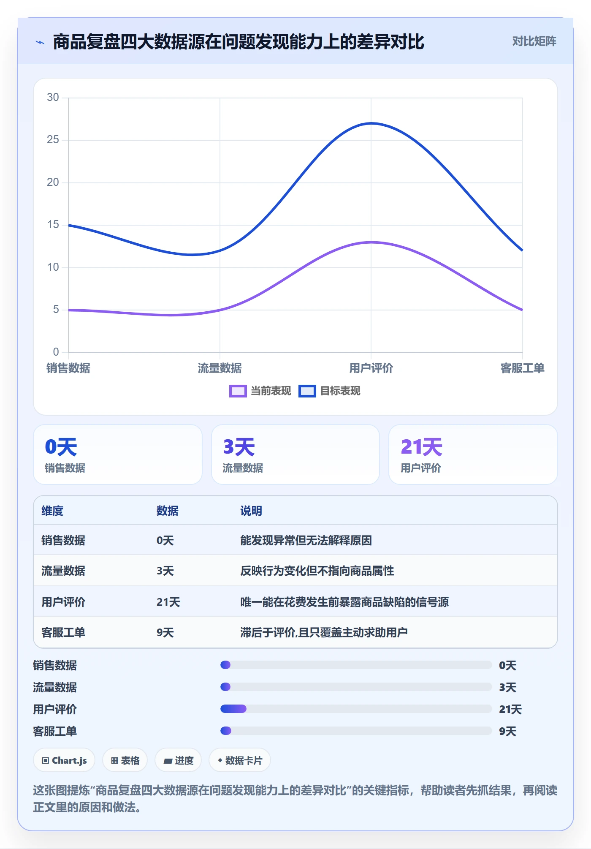Click the 流量数据 chart x-axis label

pos(220,368)
